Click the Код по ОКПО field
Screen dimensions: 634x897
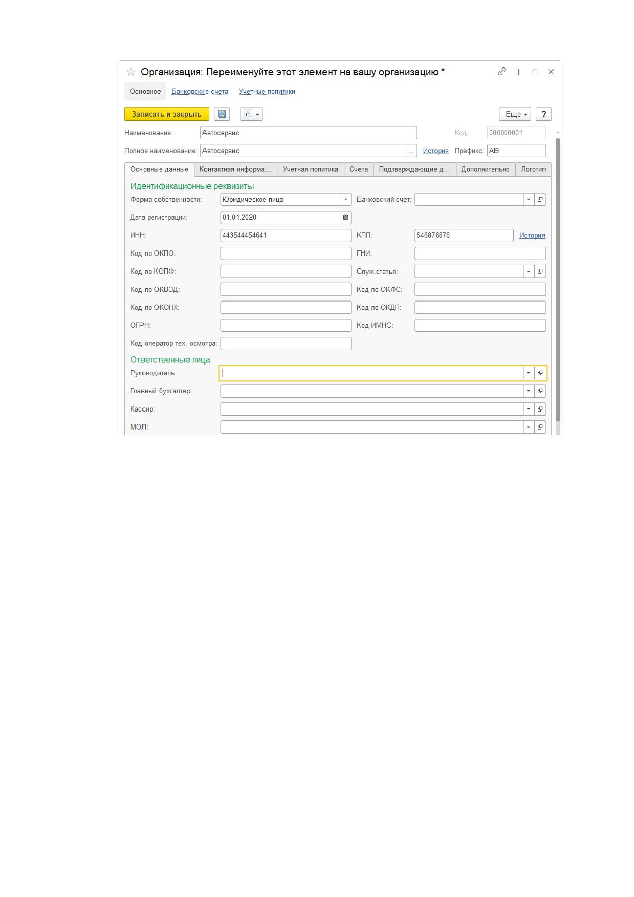pos(286,253)
